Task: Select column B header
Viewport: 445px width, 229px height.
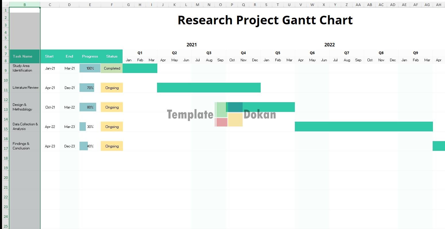Action: pos(25,5)
